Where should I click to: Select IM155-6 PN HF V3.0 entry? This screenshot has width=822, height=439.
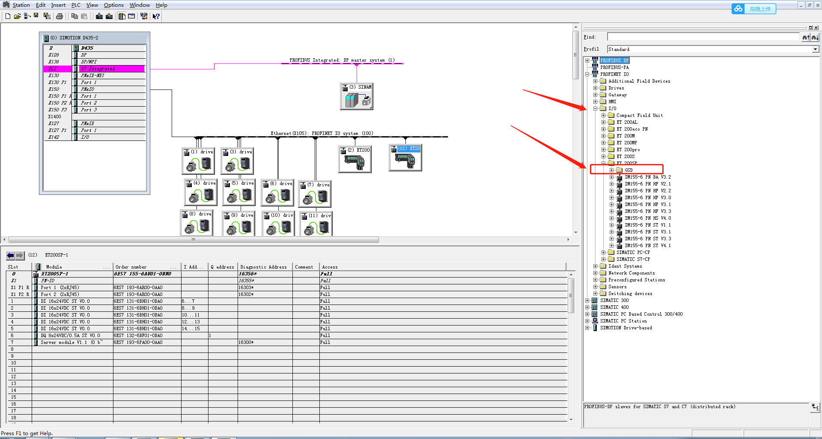click(648, 197)
